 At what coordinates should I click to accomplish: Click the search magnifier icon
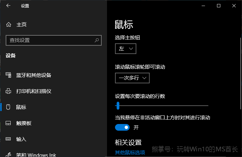coord(97,40)
